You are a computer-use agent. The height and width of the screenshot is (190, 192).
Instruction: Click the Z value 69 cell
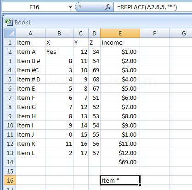[94, 70]
